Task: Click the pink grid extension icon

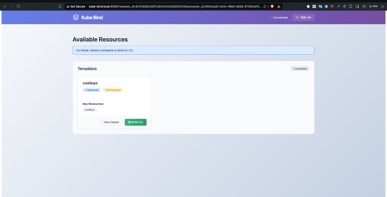Action: [x=332, y=6]
